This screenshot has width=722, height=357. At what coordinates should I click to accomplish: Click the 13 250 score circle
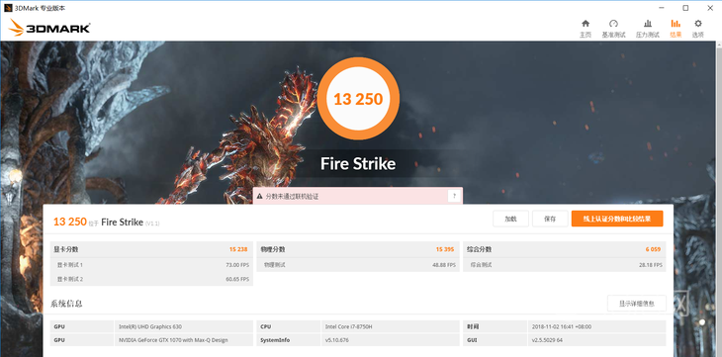358,99
